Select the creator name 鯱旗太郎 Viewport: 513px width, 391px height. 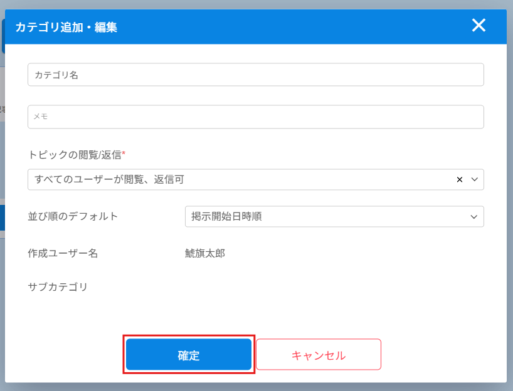[205, 253]
